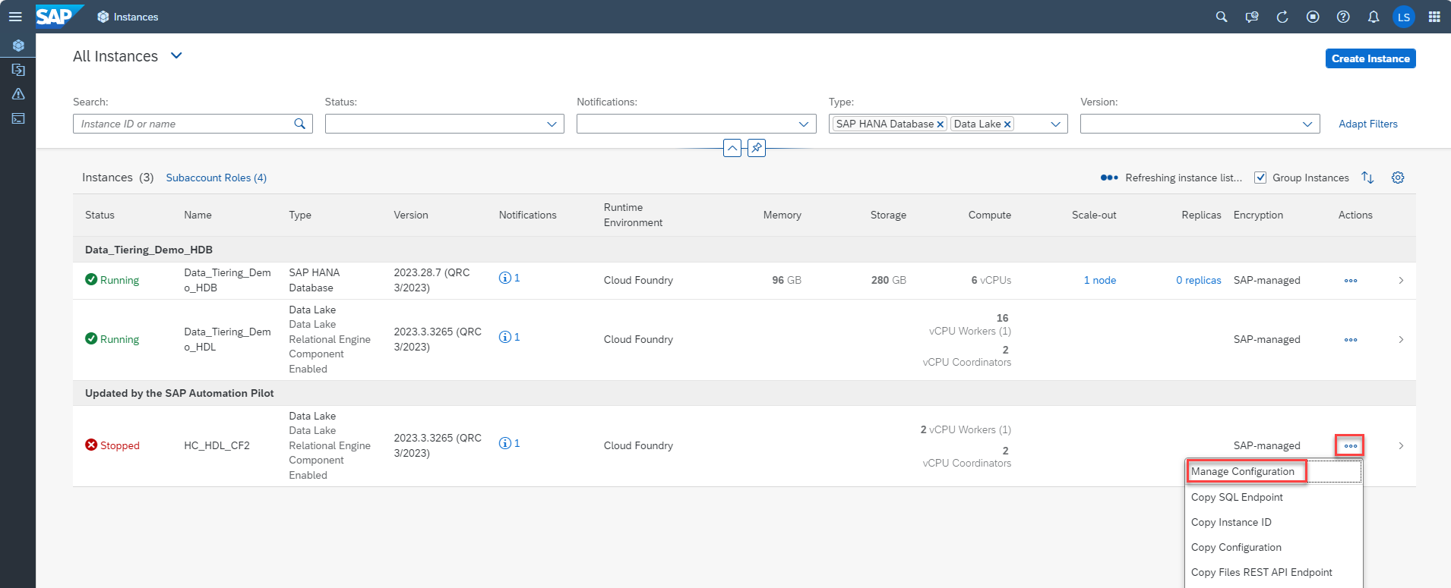Collapse the filter bar header
This screenshot has height=588, width=1451.
pos(732,148)
